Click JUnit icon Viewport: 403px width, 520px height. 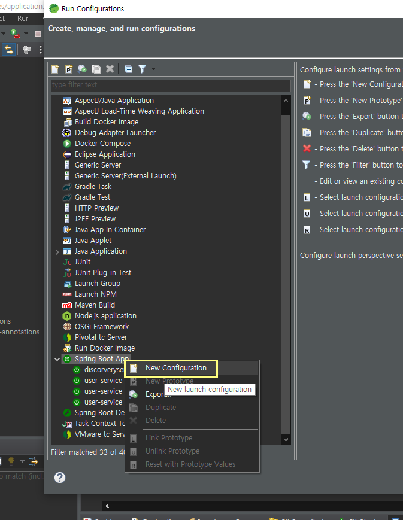[67, 262]
